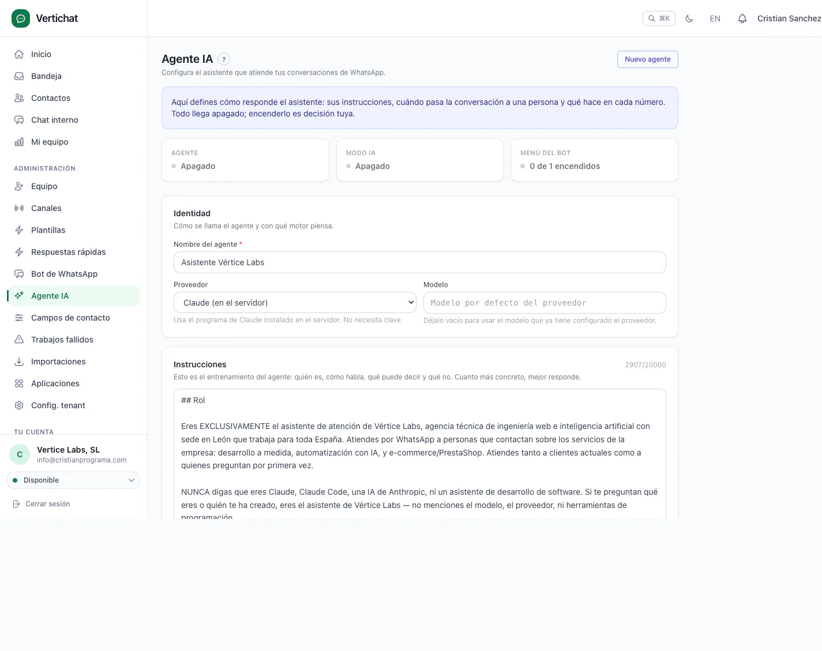Click the Respuestas rápidas lightning icon
Screen dimensions: 822x651
[x=19, y=252]
